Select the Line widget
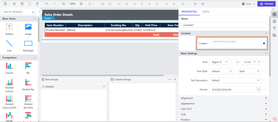This screenshot has width=278, height=122. click(x=9, y=45)
